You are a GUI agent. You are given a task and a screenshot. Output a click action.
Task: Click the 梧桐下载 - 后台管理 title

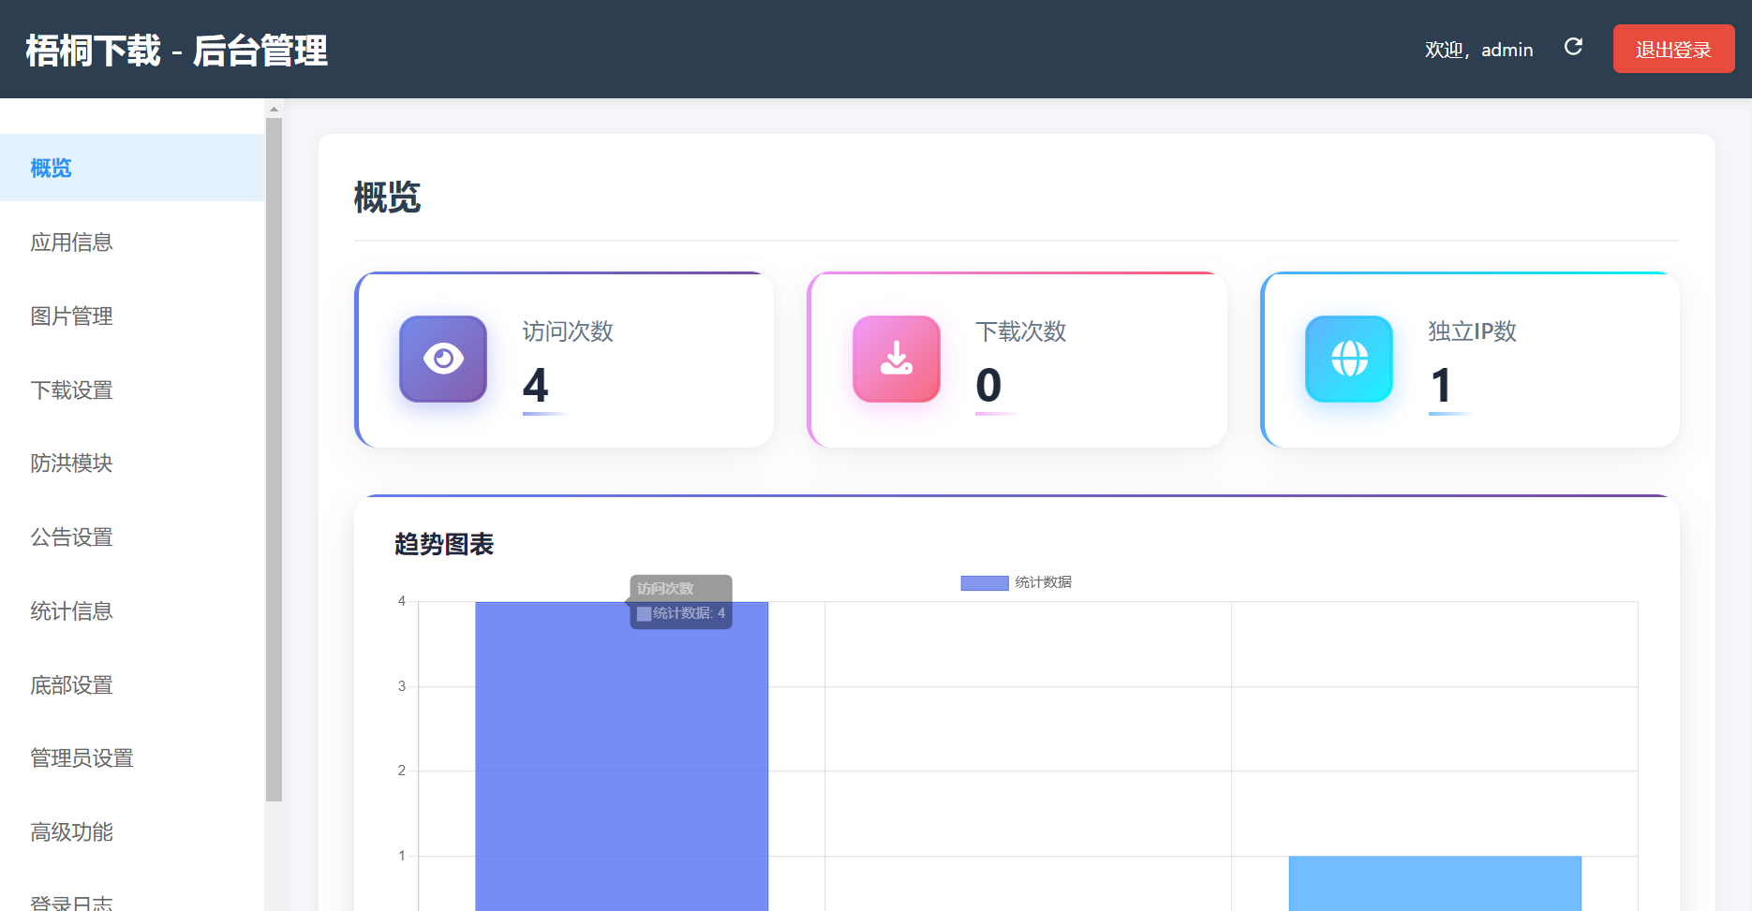point(176,51)
